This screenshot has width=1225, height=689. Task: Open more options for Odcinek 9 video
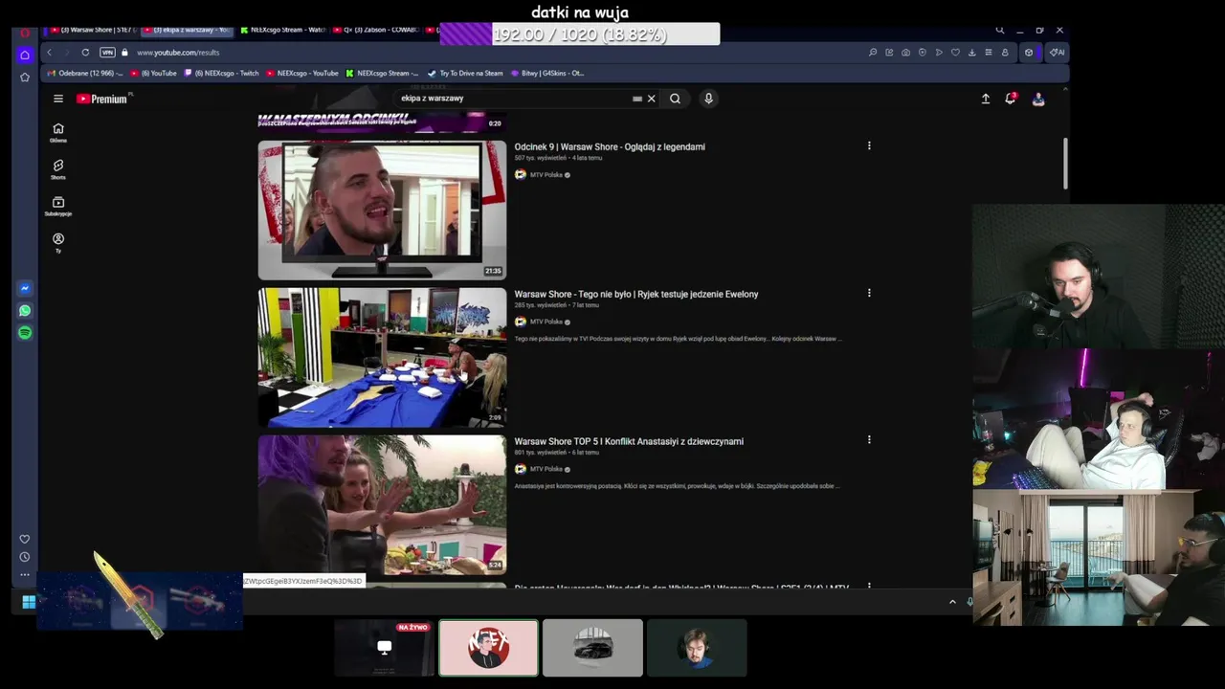pos(869,146)
